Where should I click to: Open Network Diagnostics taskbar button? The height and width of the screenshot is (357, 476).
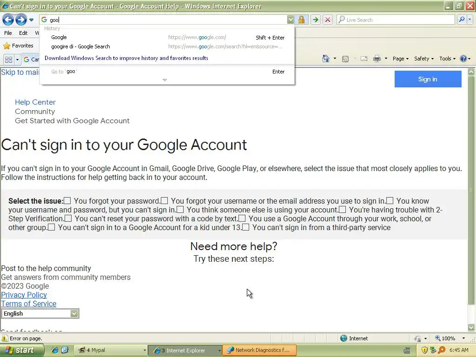tap(259, 350)
